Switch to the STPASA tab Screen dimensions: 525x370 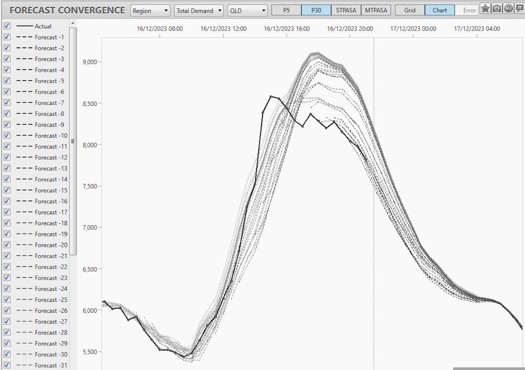[x=346, y=10]
